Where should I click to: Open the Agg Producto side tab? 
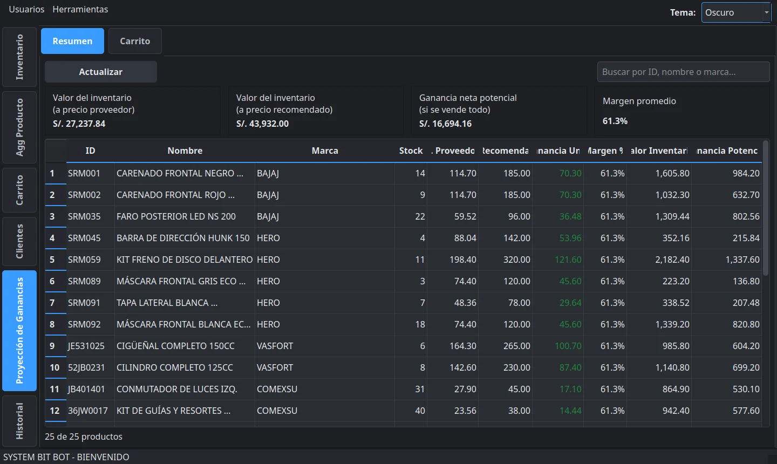click(x=19, y=127)
